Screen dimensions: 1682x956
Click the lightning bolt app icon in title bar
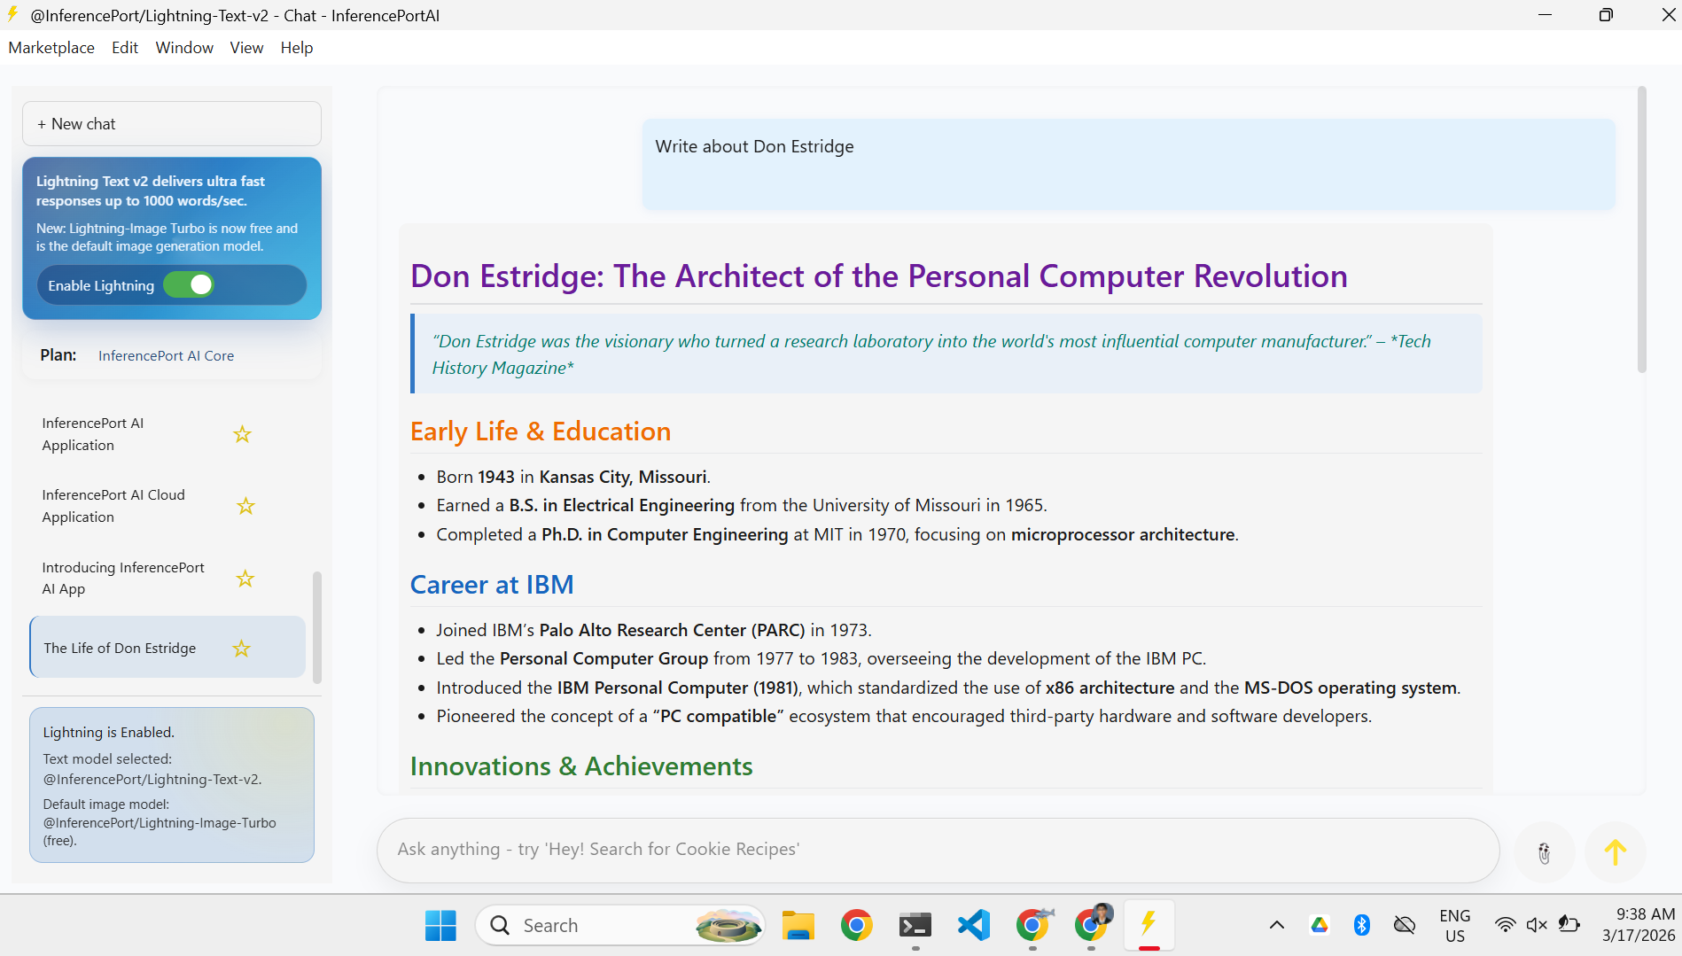[13, 14]
